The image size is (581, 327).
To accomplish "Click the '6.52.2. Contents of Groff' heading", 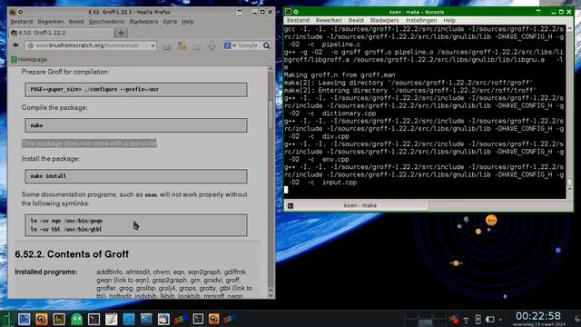I will [x=72, y=254].
